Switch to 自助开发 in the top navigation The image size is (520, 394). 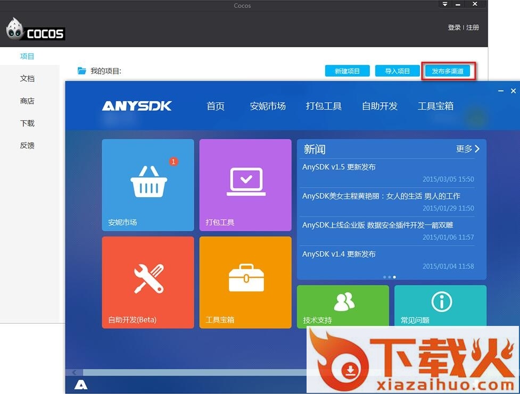point(379,106)
